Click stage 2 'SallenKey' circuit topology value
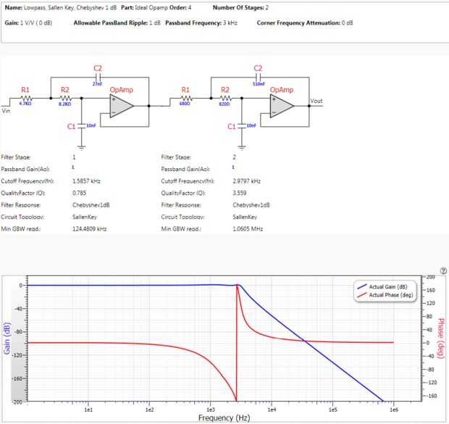449x424 pixels. coord(245,217)
